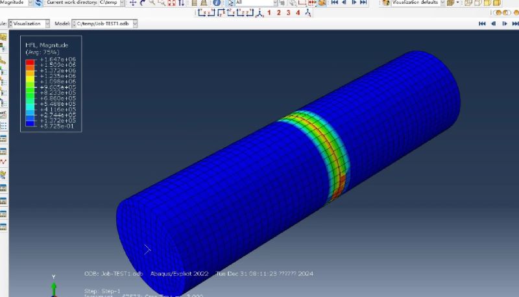The width and height of the screenshot is (519, 297).
Task: Click the "Step: Step-1" state block text
Action: click(103, 291)
